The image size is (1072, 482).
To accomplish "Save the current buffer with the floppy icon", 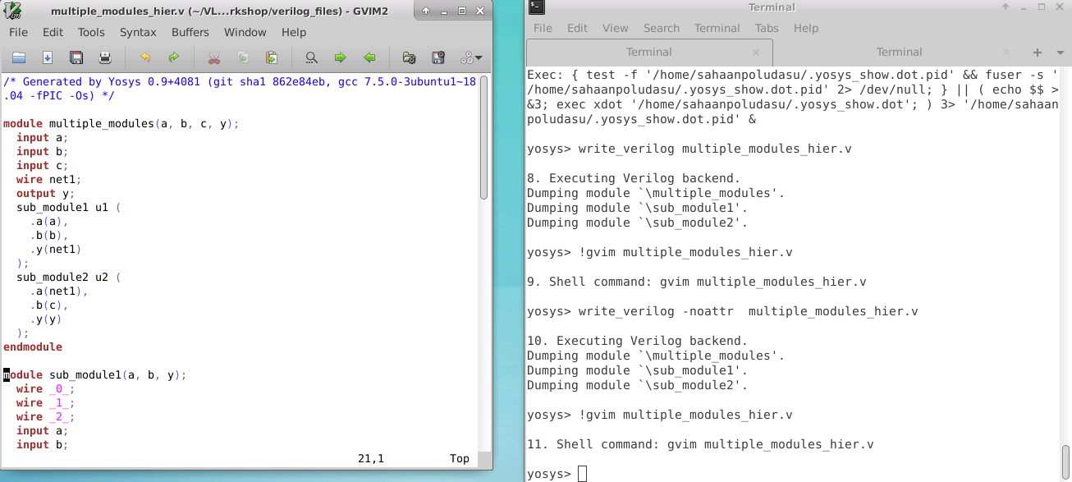I will point(76,57).
